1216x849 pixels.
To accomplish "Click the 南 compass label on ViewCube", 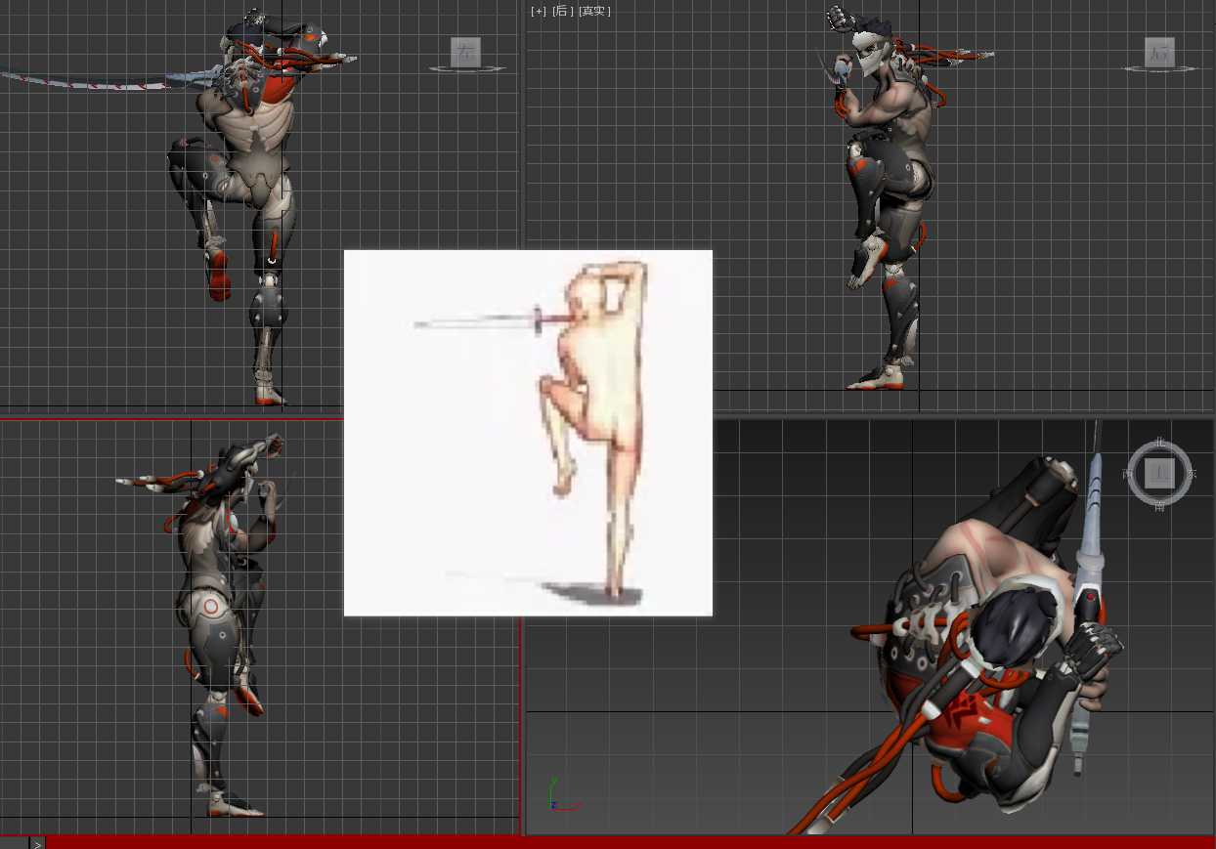I will coord(1160,506).
